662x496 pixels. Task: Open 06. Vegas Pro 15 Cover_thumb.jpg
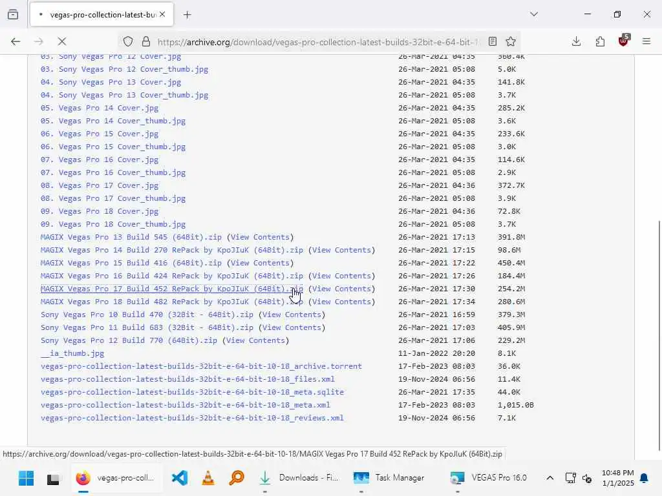click(113, 147)
